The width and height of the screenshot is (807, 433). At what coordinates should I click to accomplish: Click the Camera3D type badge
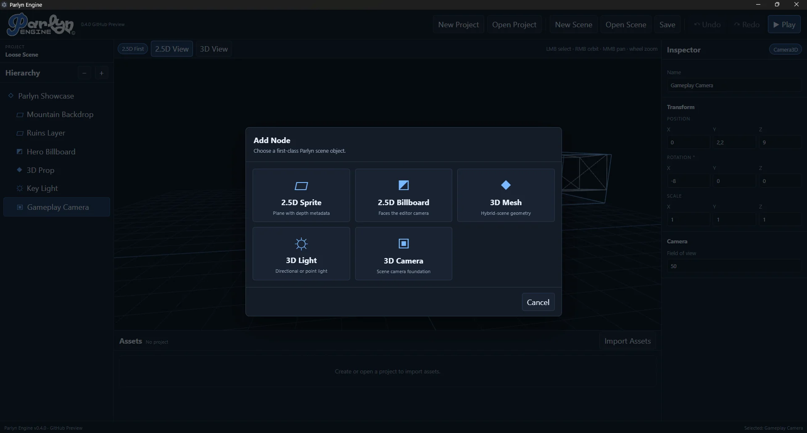tap(786, 50)
